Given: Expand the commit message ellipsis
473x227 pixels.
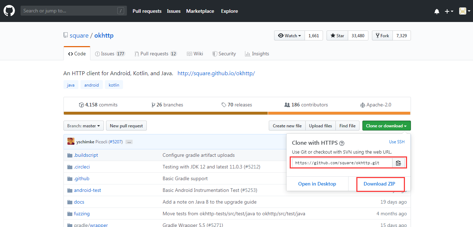Looking at the screenshot, I should (x=129, y=142).
